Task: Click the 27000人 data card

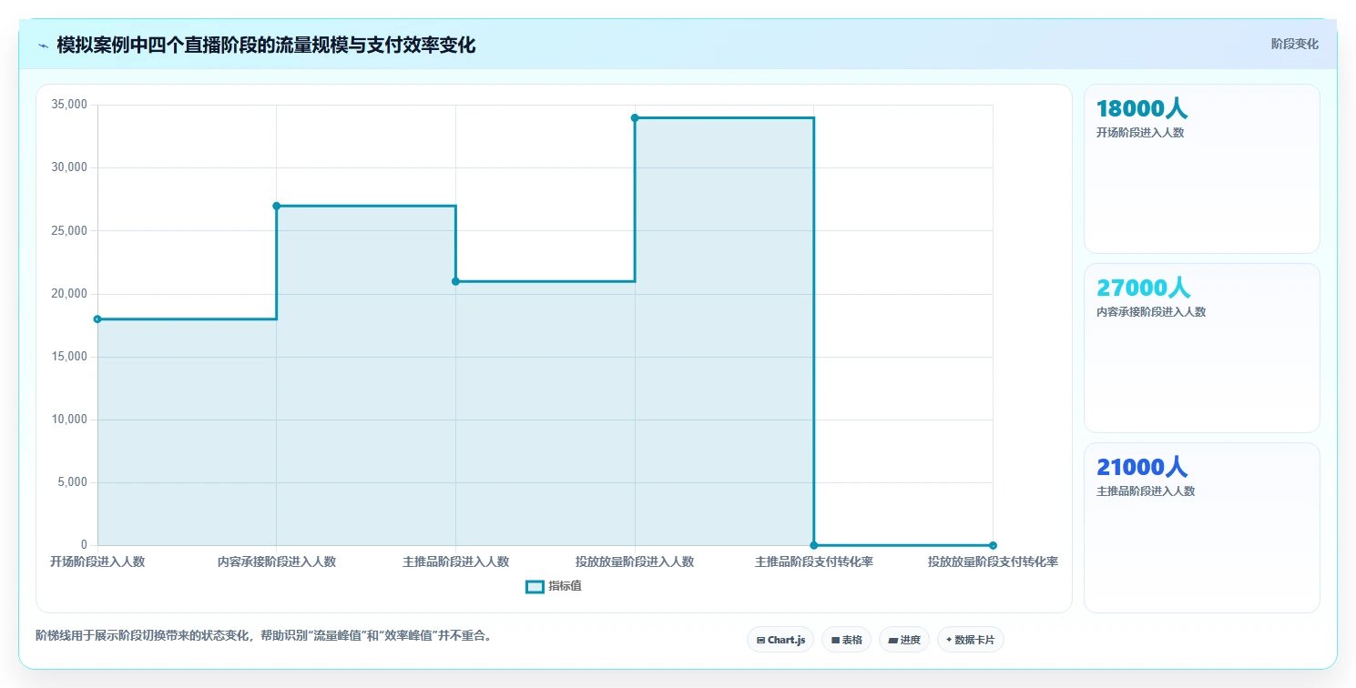Action: 1201,348
